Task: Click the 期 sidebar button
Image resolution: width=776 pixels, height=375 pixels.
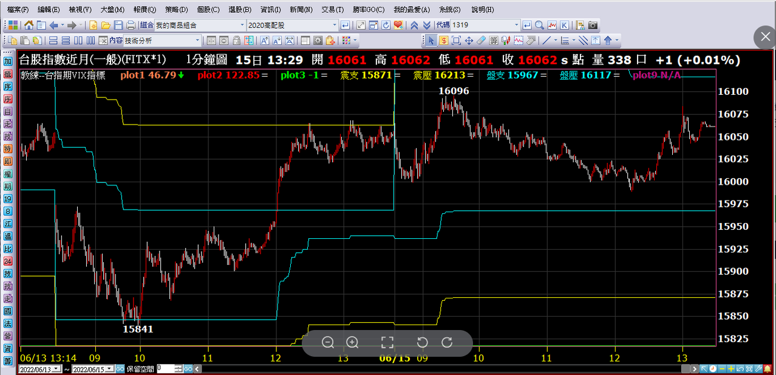Action: 9,186
